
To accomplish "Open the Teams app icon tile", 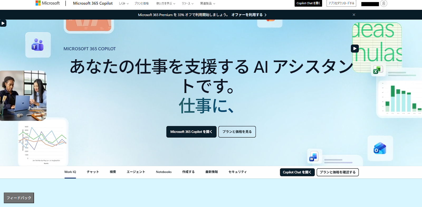I will point(38,45).
